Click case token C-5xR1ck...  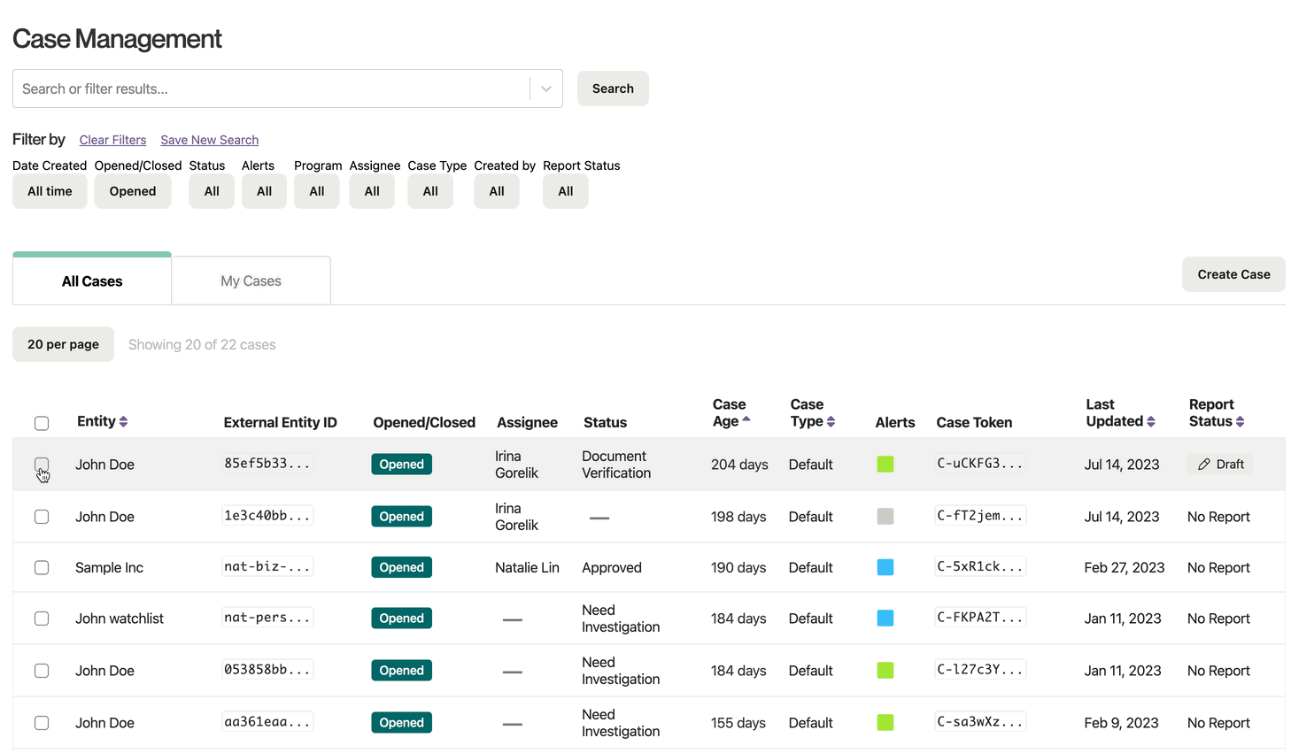point(980,566)
